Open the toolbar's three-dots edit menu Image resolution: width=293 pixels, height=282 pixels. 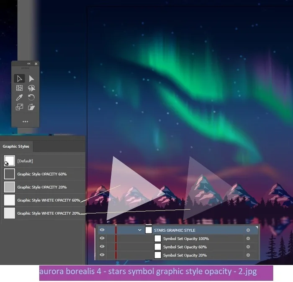click(25, 122)
